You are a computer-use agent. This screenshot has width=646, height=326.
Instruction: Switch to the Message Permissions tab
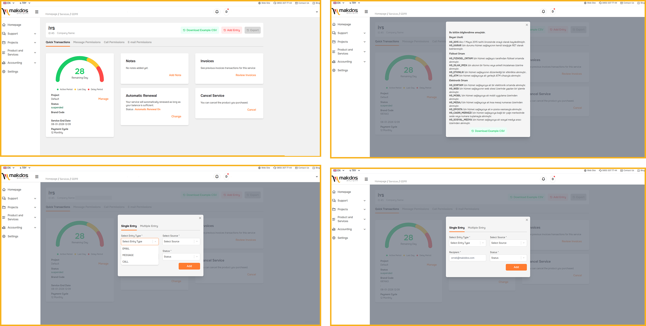87,42
